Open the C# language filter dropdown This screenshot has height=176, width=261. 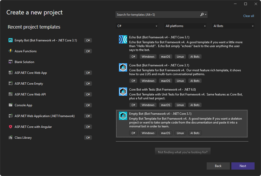click(137, 26)
